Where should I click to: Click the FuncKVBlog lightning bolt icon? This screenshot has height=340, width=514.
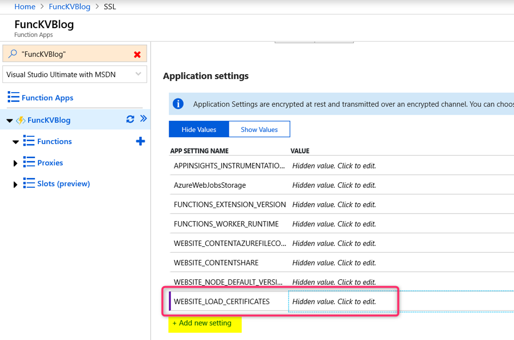pos(21,120)
